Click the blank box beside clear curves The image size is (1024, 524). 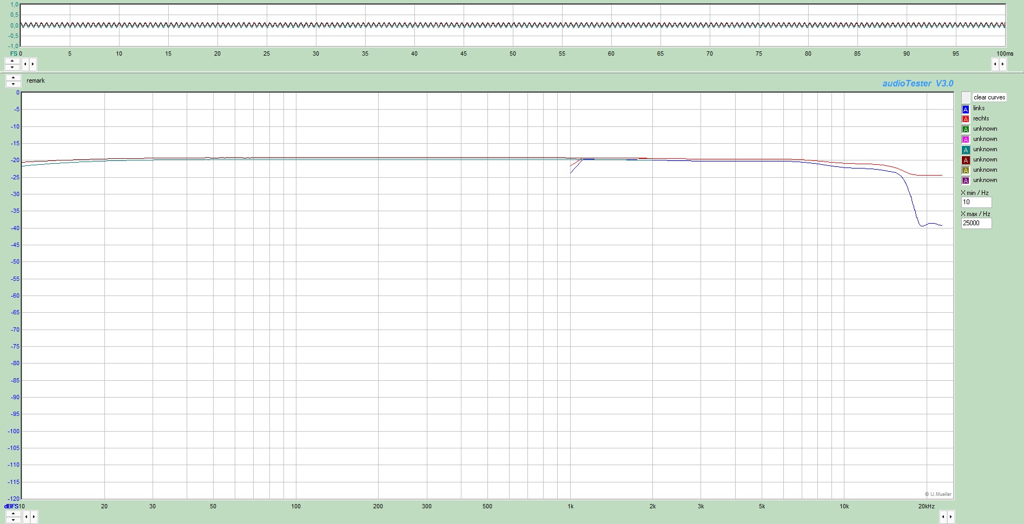click(966, 97)
